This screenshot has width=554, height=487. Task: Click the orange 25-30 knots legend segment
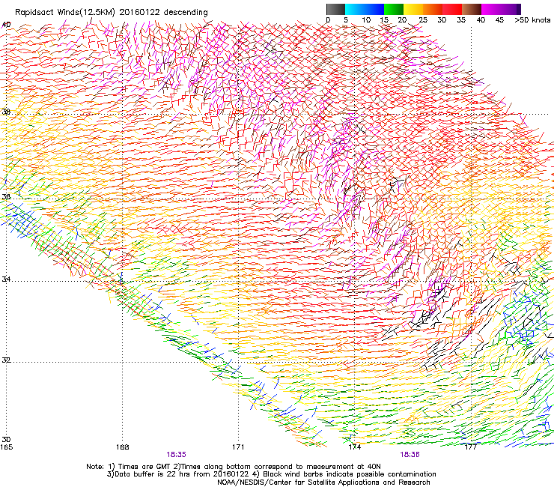(x=433, y=9)
